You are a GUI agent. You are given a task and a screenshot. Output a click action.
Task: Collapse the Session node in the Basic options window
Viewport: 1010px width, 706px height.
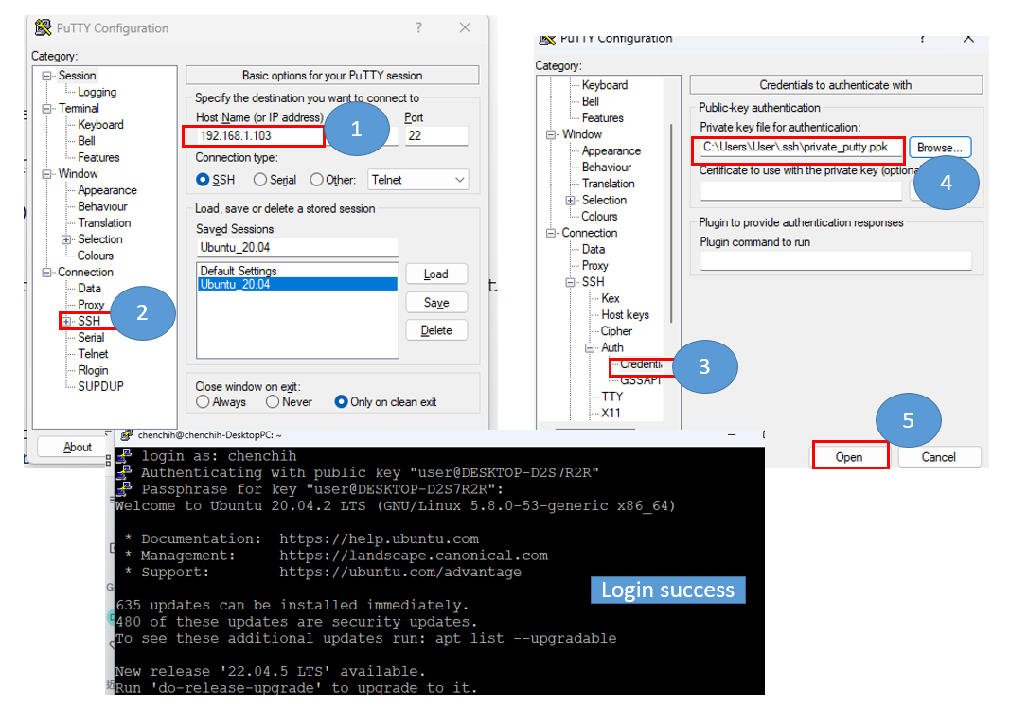pos(46,76)
